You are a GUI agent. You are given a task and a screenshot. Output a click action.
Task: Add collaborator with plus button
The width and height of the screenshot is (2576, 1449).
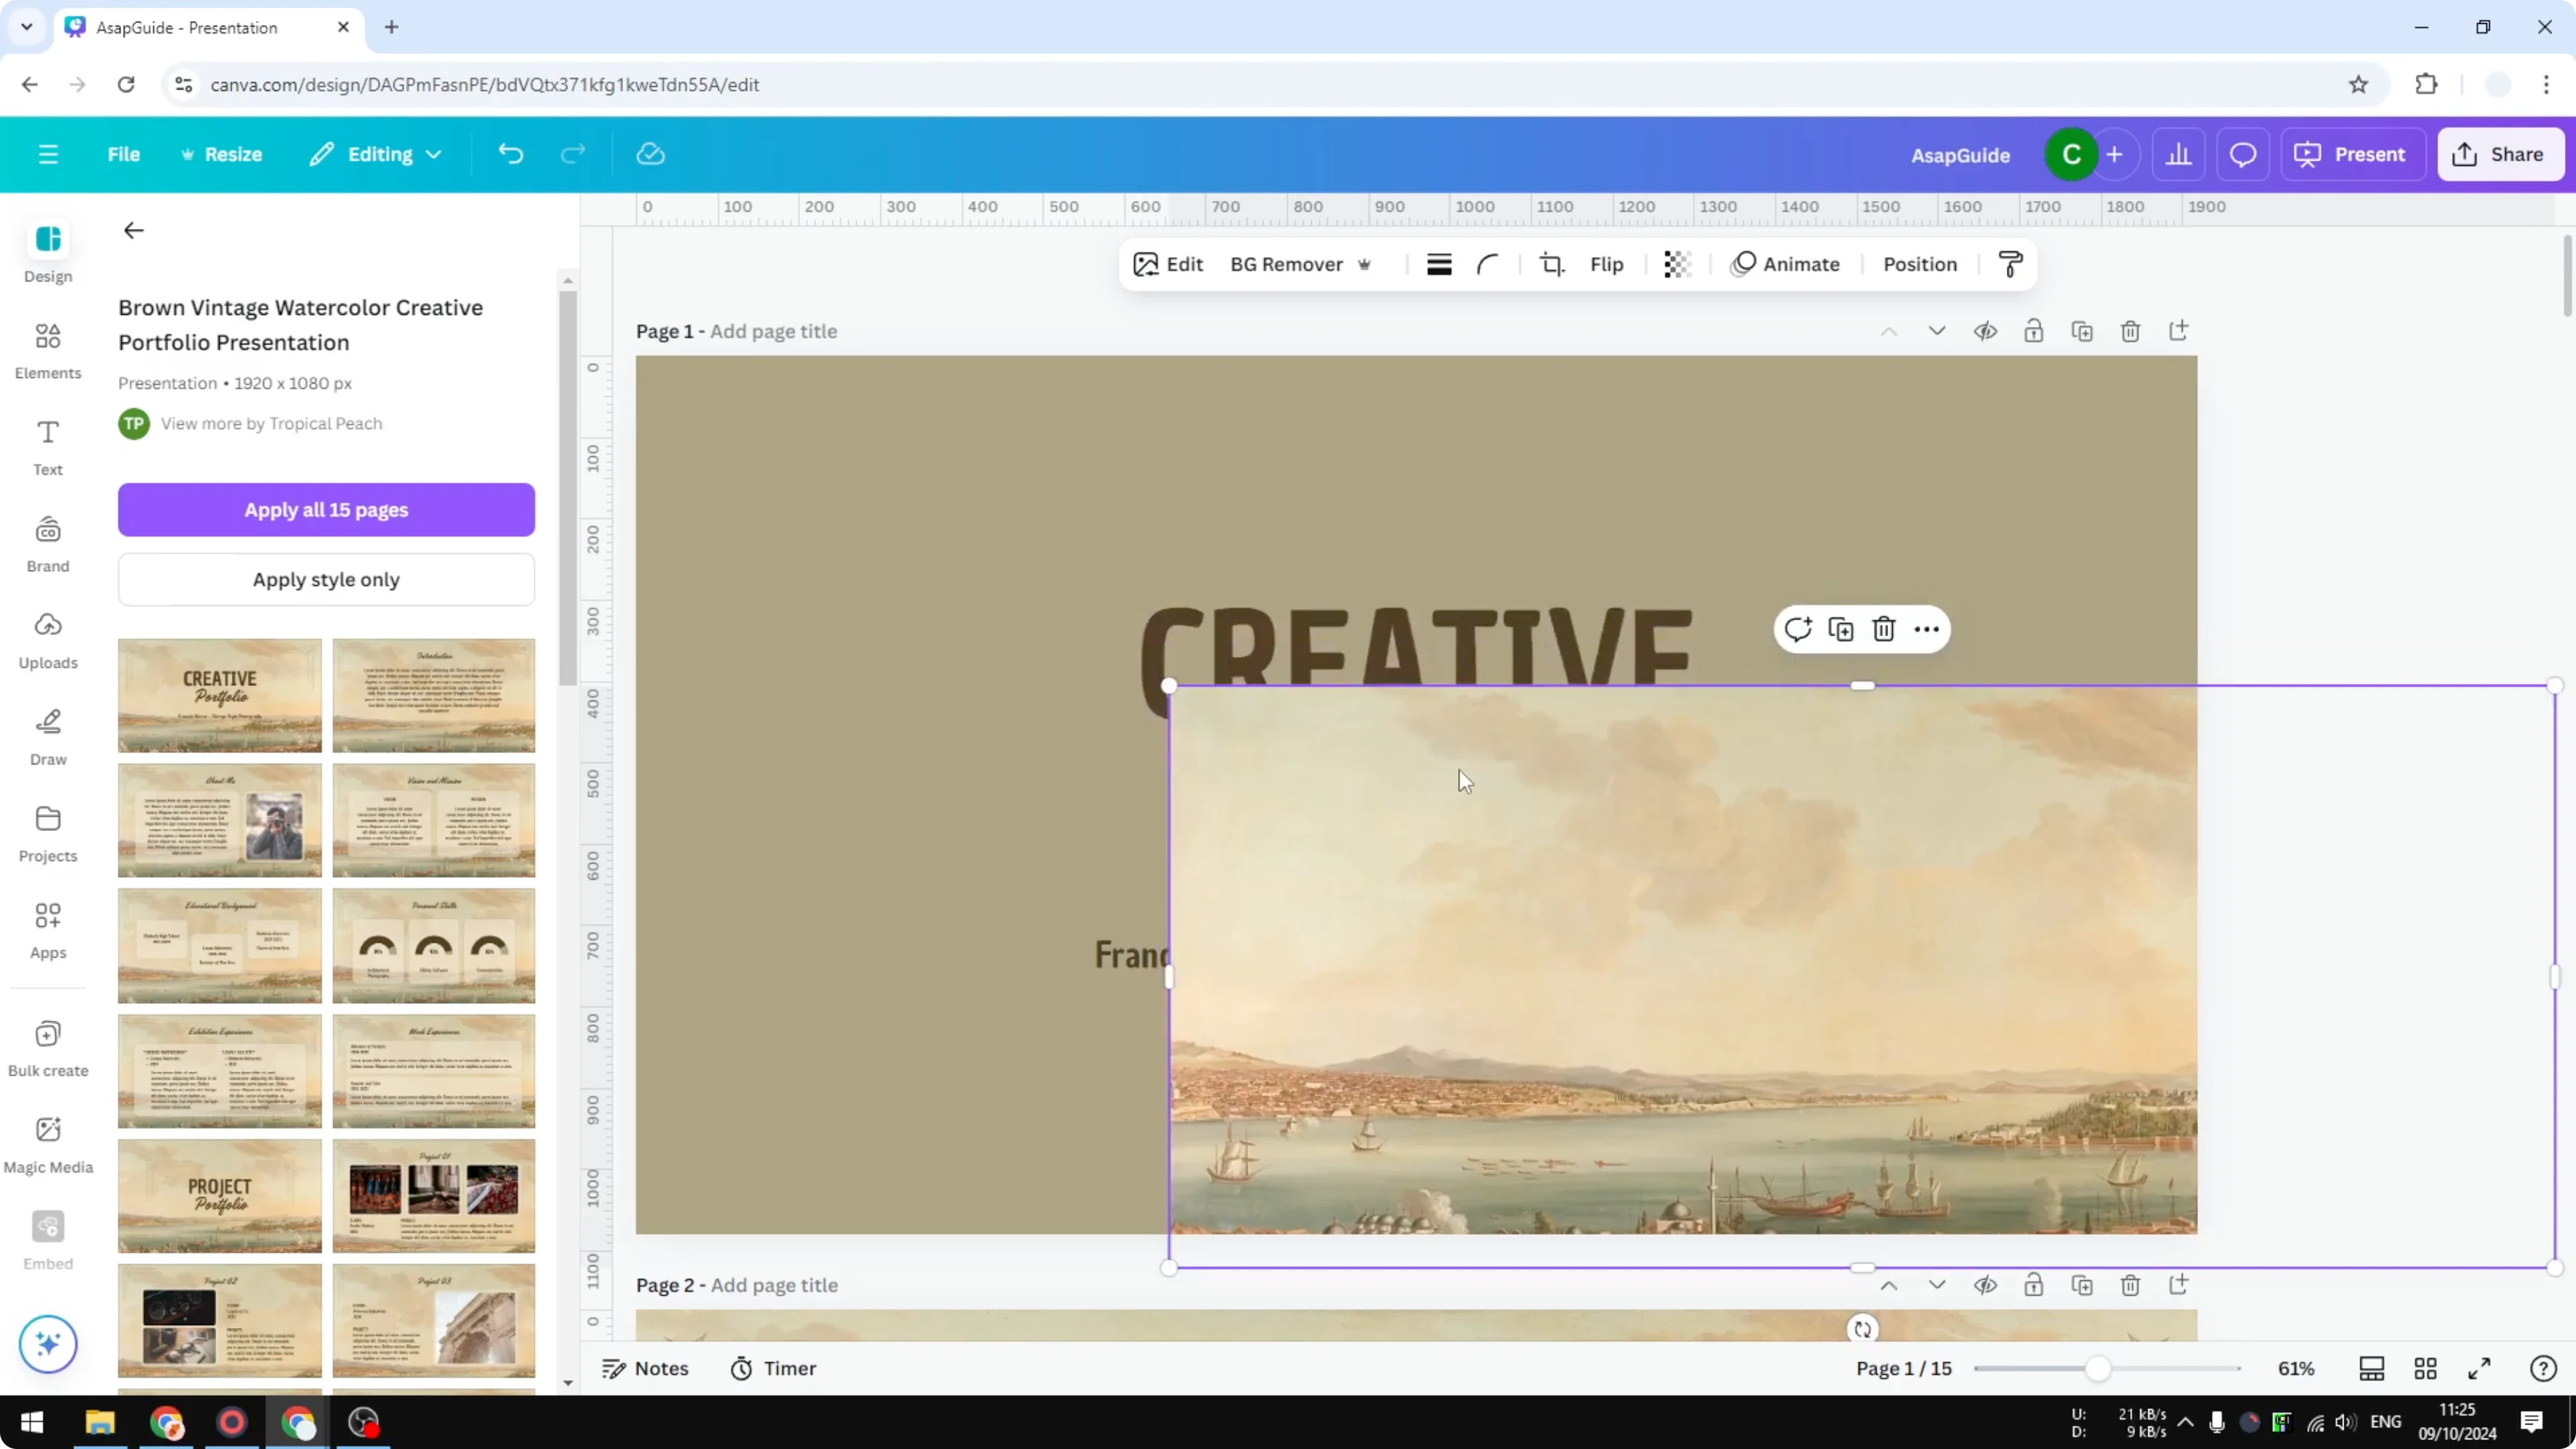[x=2114, y=154]
